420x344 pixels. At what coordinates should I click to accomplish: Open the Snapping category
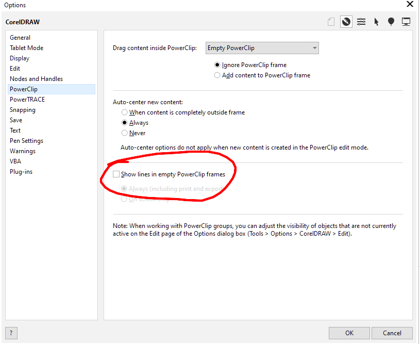click(x=52, y=110)
